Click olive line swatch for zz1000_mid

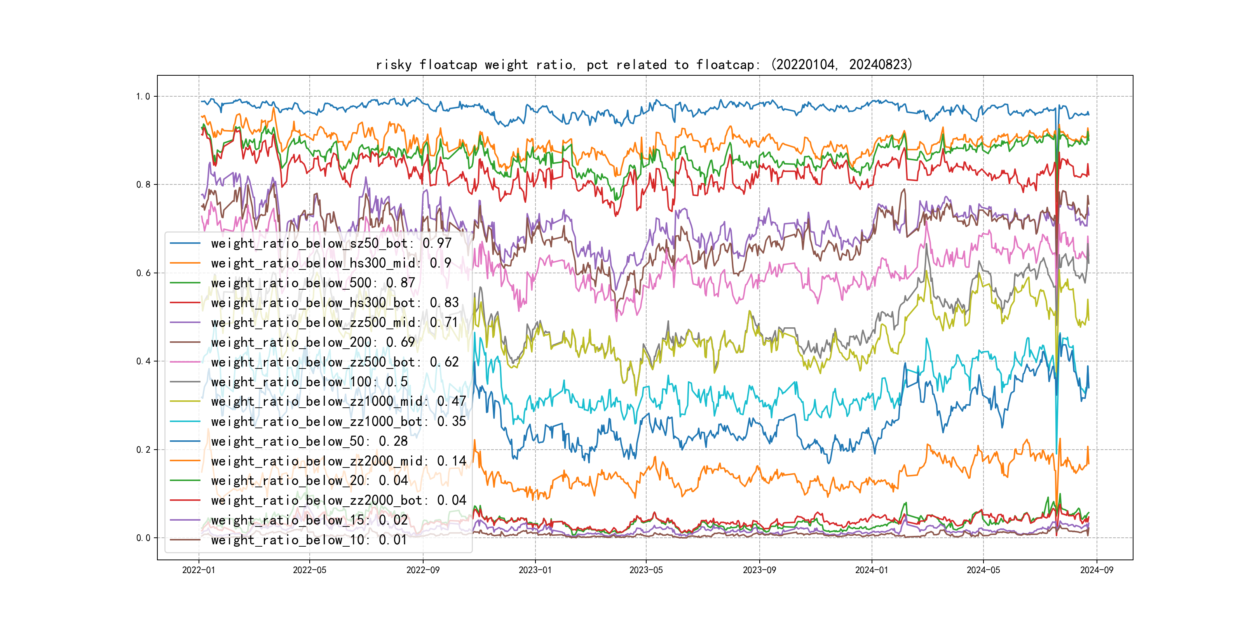point(185,401)
